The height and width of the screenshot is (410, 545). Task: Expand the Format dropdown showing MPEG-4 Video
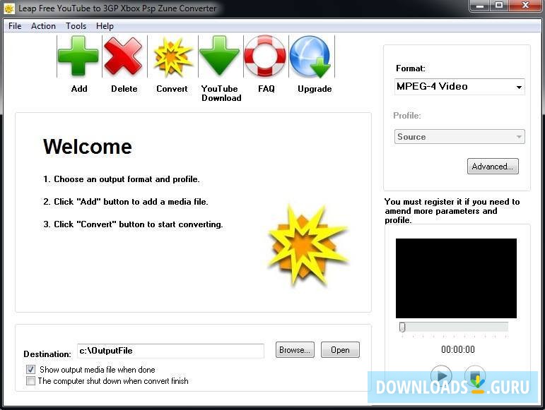click(x=459, y=87)
